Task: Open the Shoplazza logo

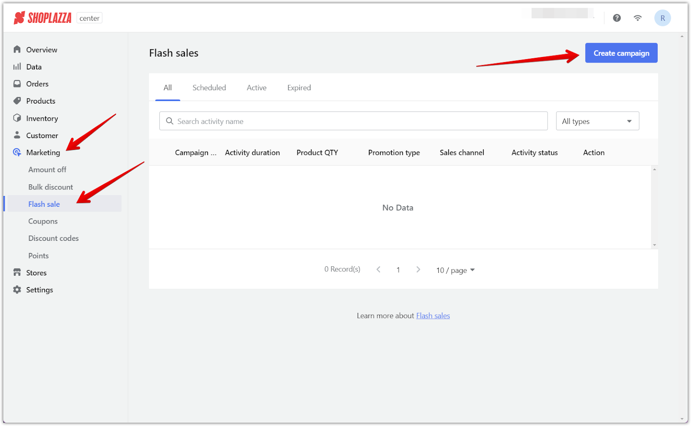Action: coord(42,18)
